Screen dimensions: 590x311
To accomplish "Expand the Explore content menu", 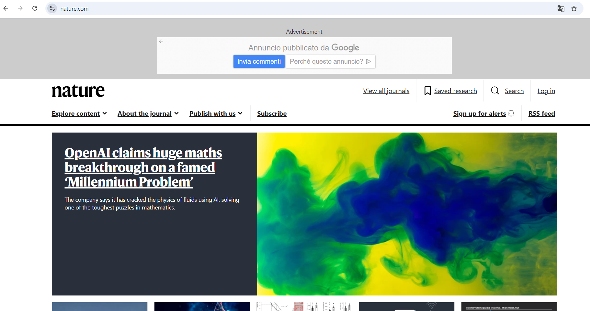I will point(79,113).
